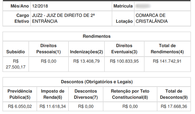195x114 pixels.
Task: Click the Subsídio column header
Action: point(16,52)
